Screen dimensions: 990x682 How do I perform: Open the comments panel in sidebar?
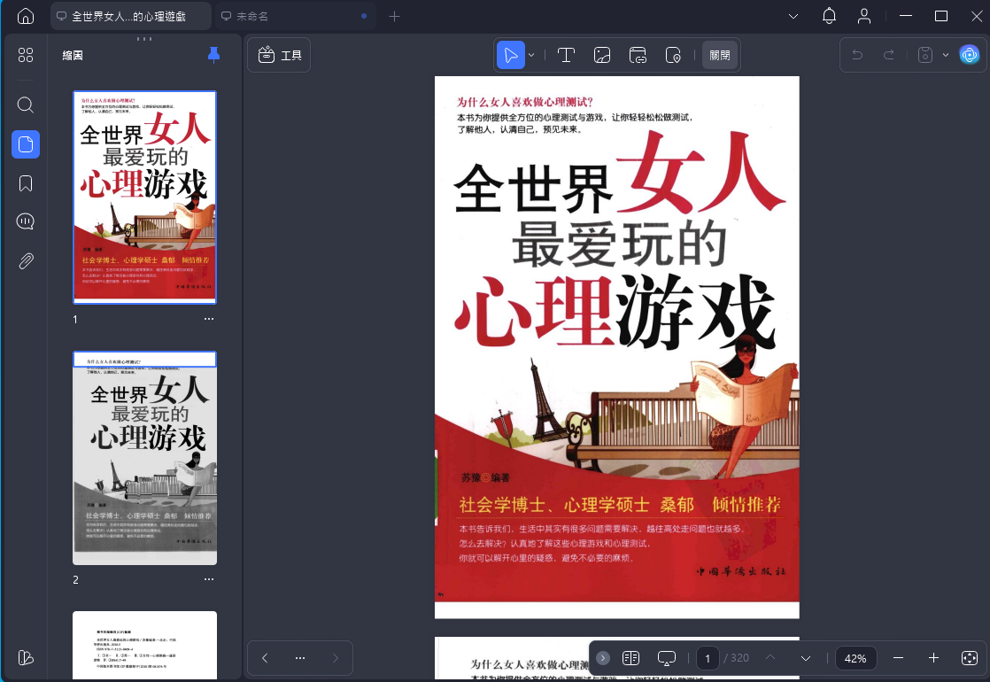[x=26, y=222]
